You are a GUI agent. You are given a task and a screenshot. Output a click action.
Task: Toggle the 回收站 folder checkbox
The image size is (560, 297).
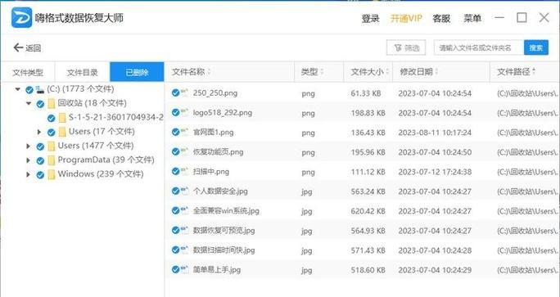click(40, 104)
